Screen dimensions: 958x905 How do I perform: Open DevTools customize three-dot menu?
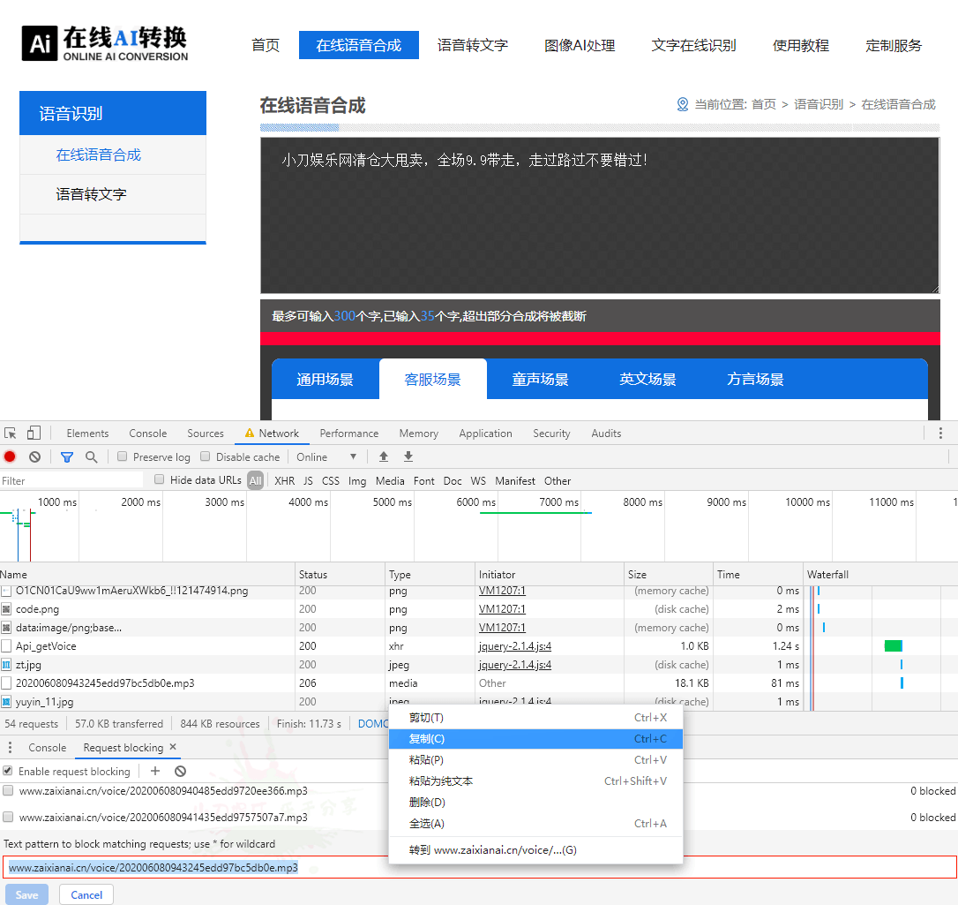pyautogui.click(x=940, y=434)
